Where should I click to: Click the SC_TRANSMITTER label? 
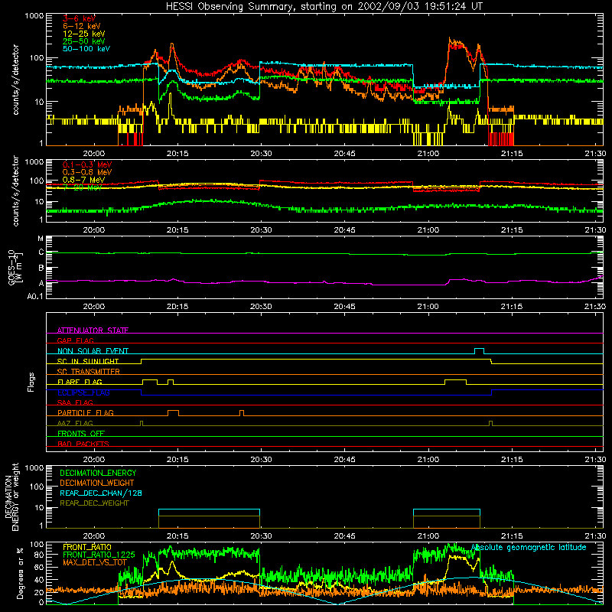tap(89, 372)
